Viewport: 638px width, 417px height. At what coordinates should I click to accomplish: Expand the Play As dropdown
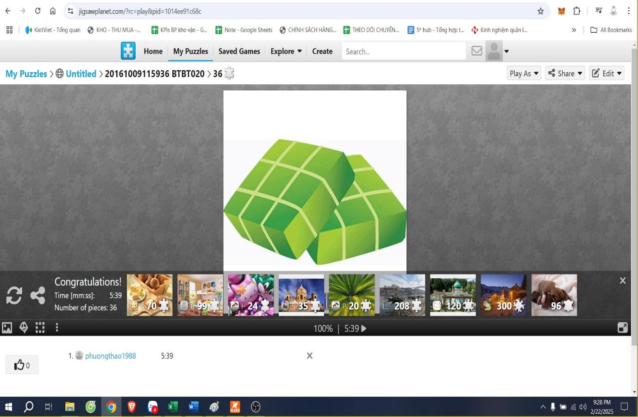[x=524, y=73]
